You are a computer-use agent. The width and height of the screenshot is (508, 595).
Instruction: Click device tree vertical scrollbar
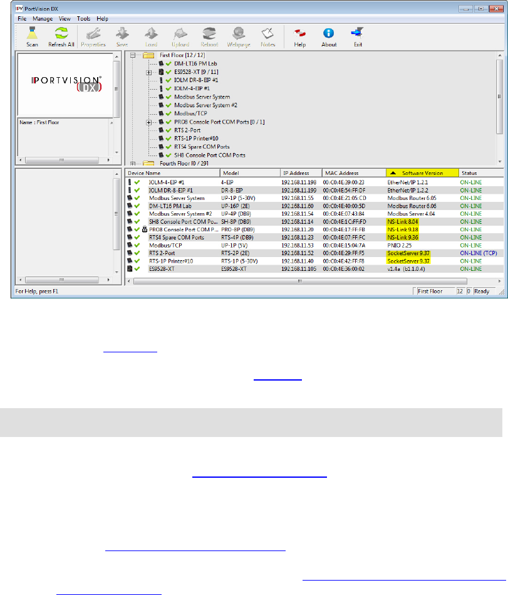tap(500, 97)
